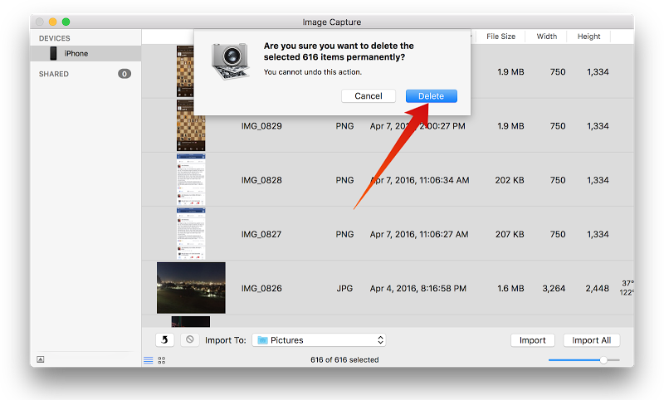The height and width of the screenshot is (400, 664).
Task: Select the IMG_0826 night photo thumbnail
Action: (x=191, y=288)
